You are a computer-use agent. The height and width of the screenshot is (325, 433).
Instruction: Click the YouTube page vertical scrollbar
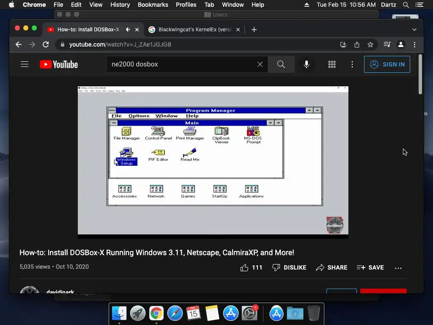click(x=420, y=74)
